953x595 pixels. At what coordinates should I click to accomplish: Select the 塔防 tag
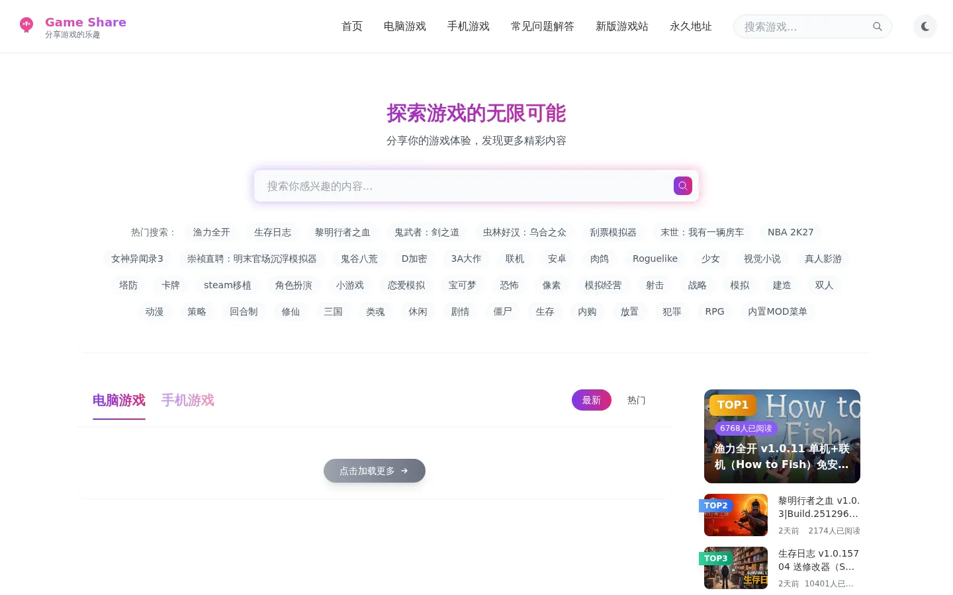[x=128, y=285]
